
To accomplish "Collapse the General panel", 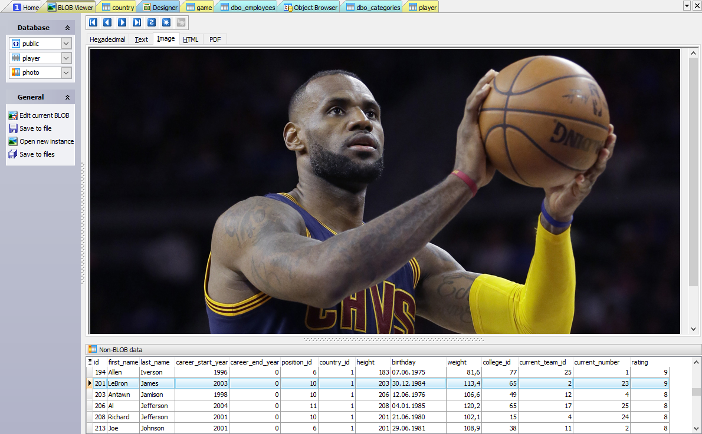I will pyautogui.click(x=68, y=97).
